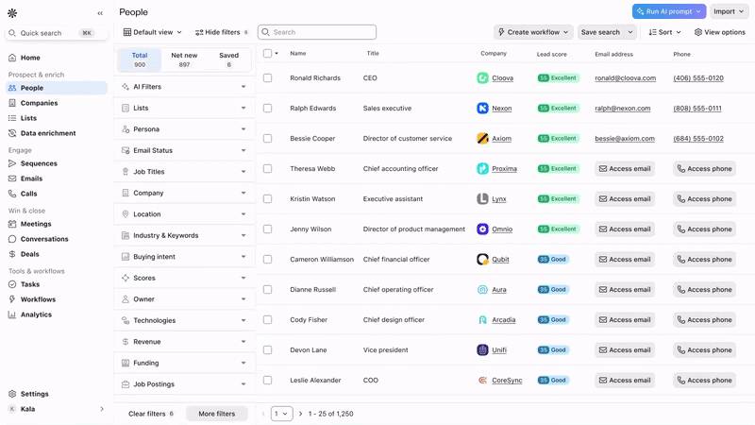This screenshot has width=755, height=425.
Task: Click the Import button
Action: coord(729,11)
